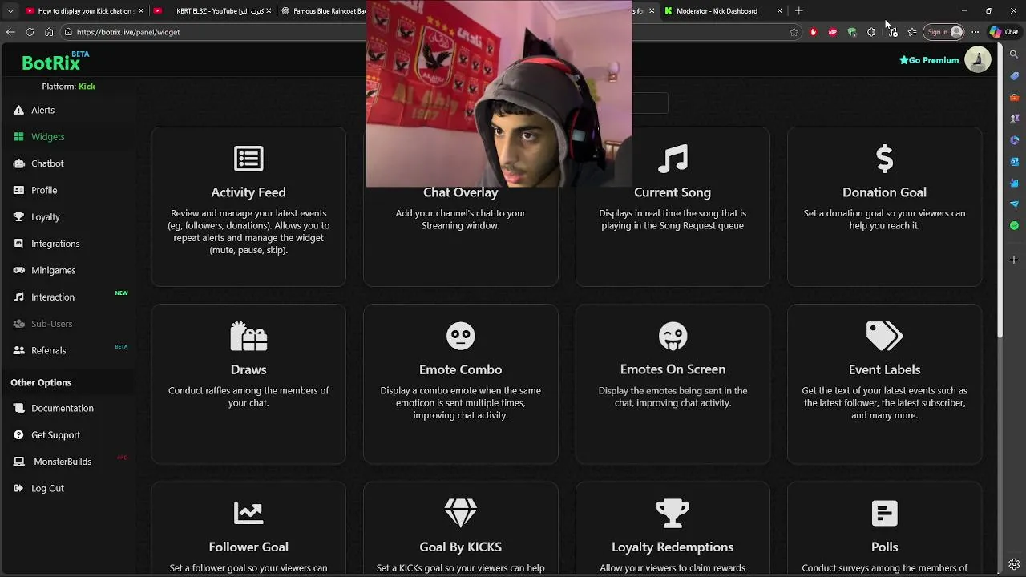Open Referrals in sidebar
Screen dimensions: 1026x577
click(48, 350)
